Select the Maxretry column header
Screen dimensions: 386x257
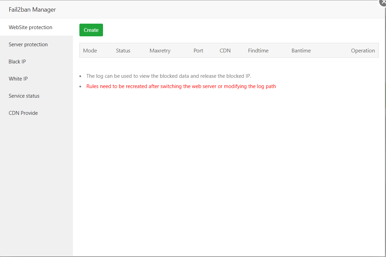pyautogui.click(x=160, y=50)
